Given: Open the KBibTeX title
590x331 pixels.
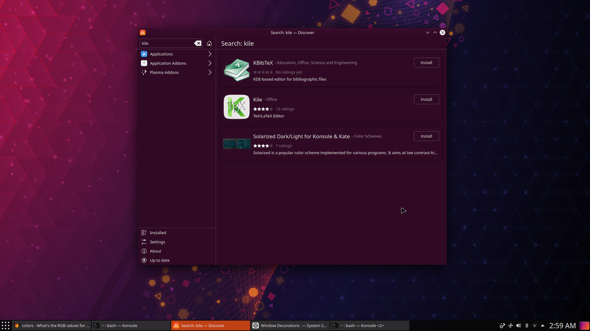Looking at the screenshot, I should pyautogui.click(x=263, y=63).
